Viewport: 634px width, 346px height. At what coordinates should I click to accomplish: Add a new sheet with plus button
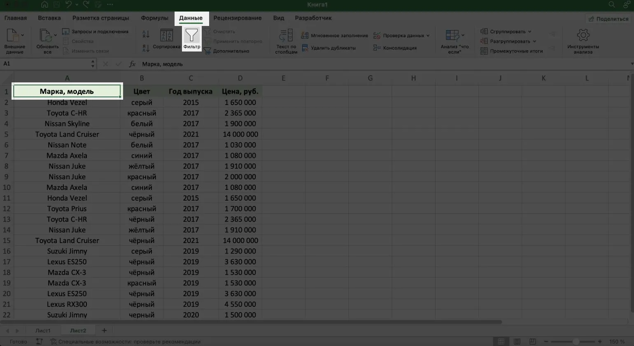point(104,330)
